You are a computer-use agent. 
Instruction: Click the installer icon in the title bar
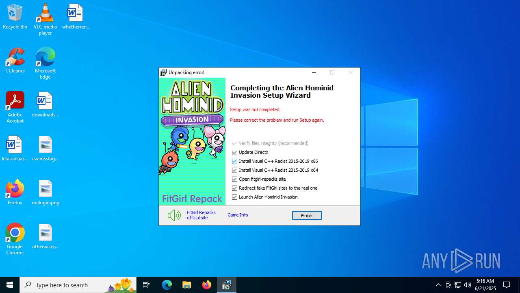pos(163,72)
